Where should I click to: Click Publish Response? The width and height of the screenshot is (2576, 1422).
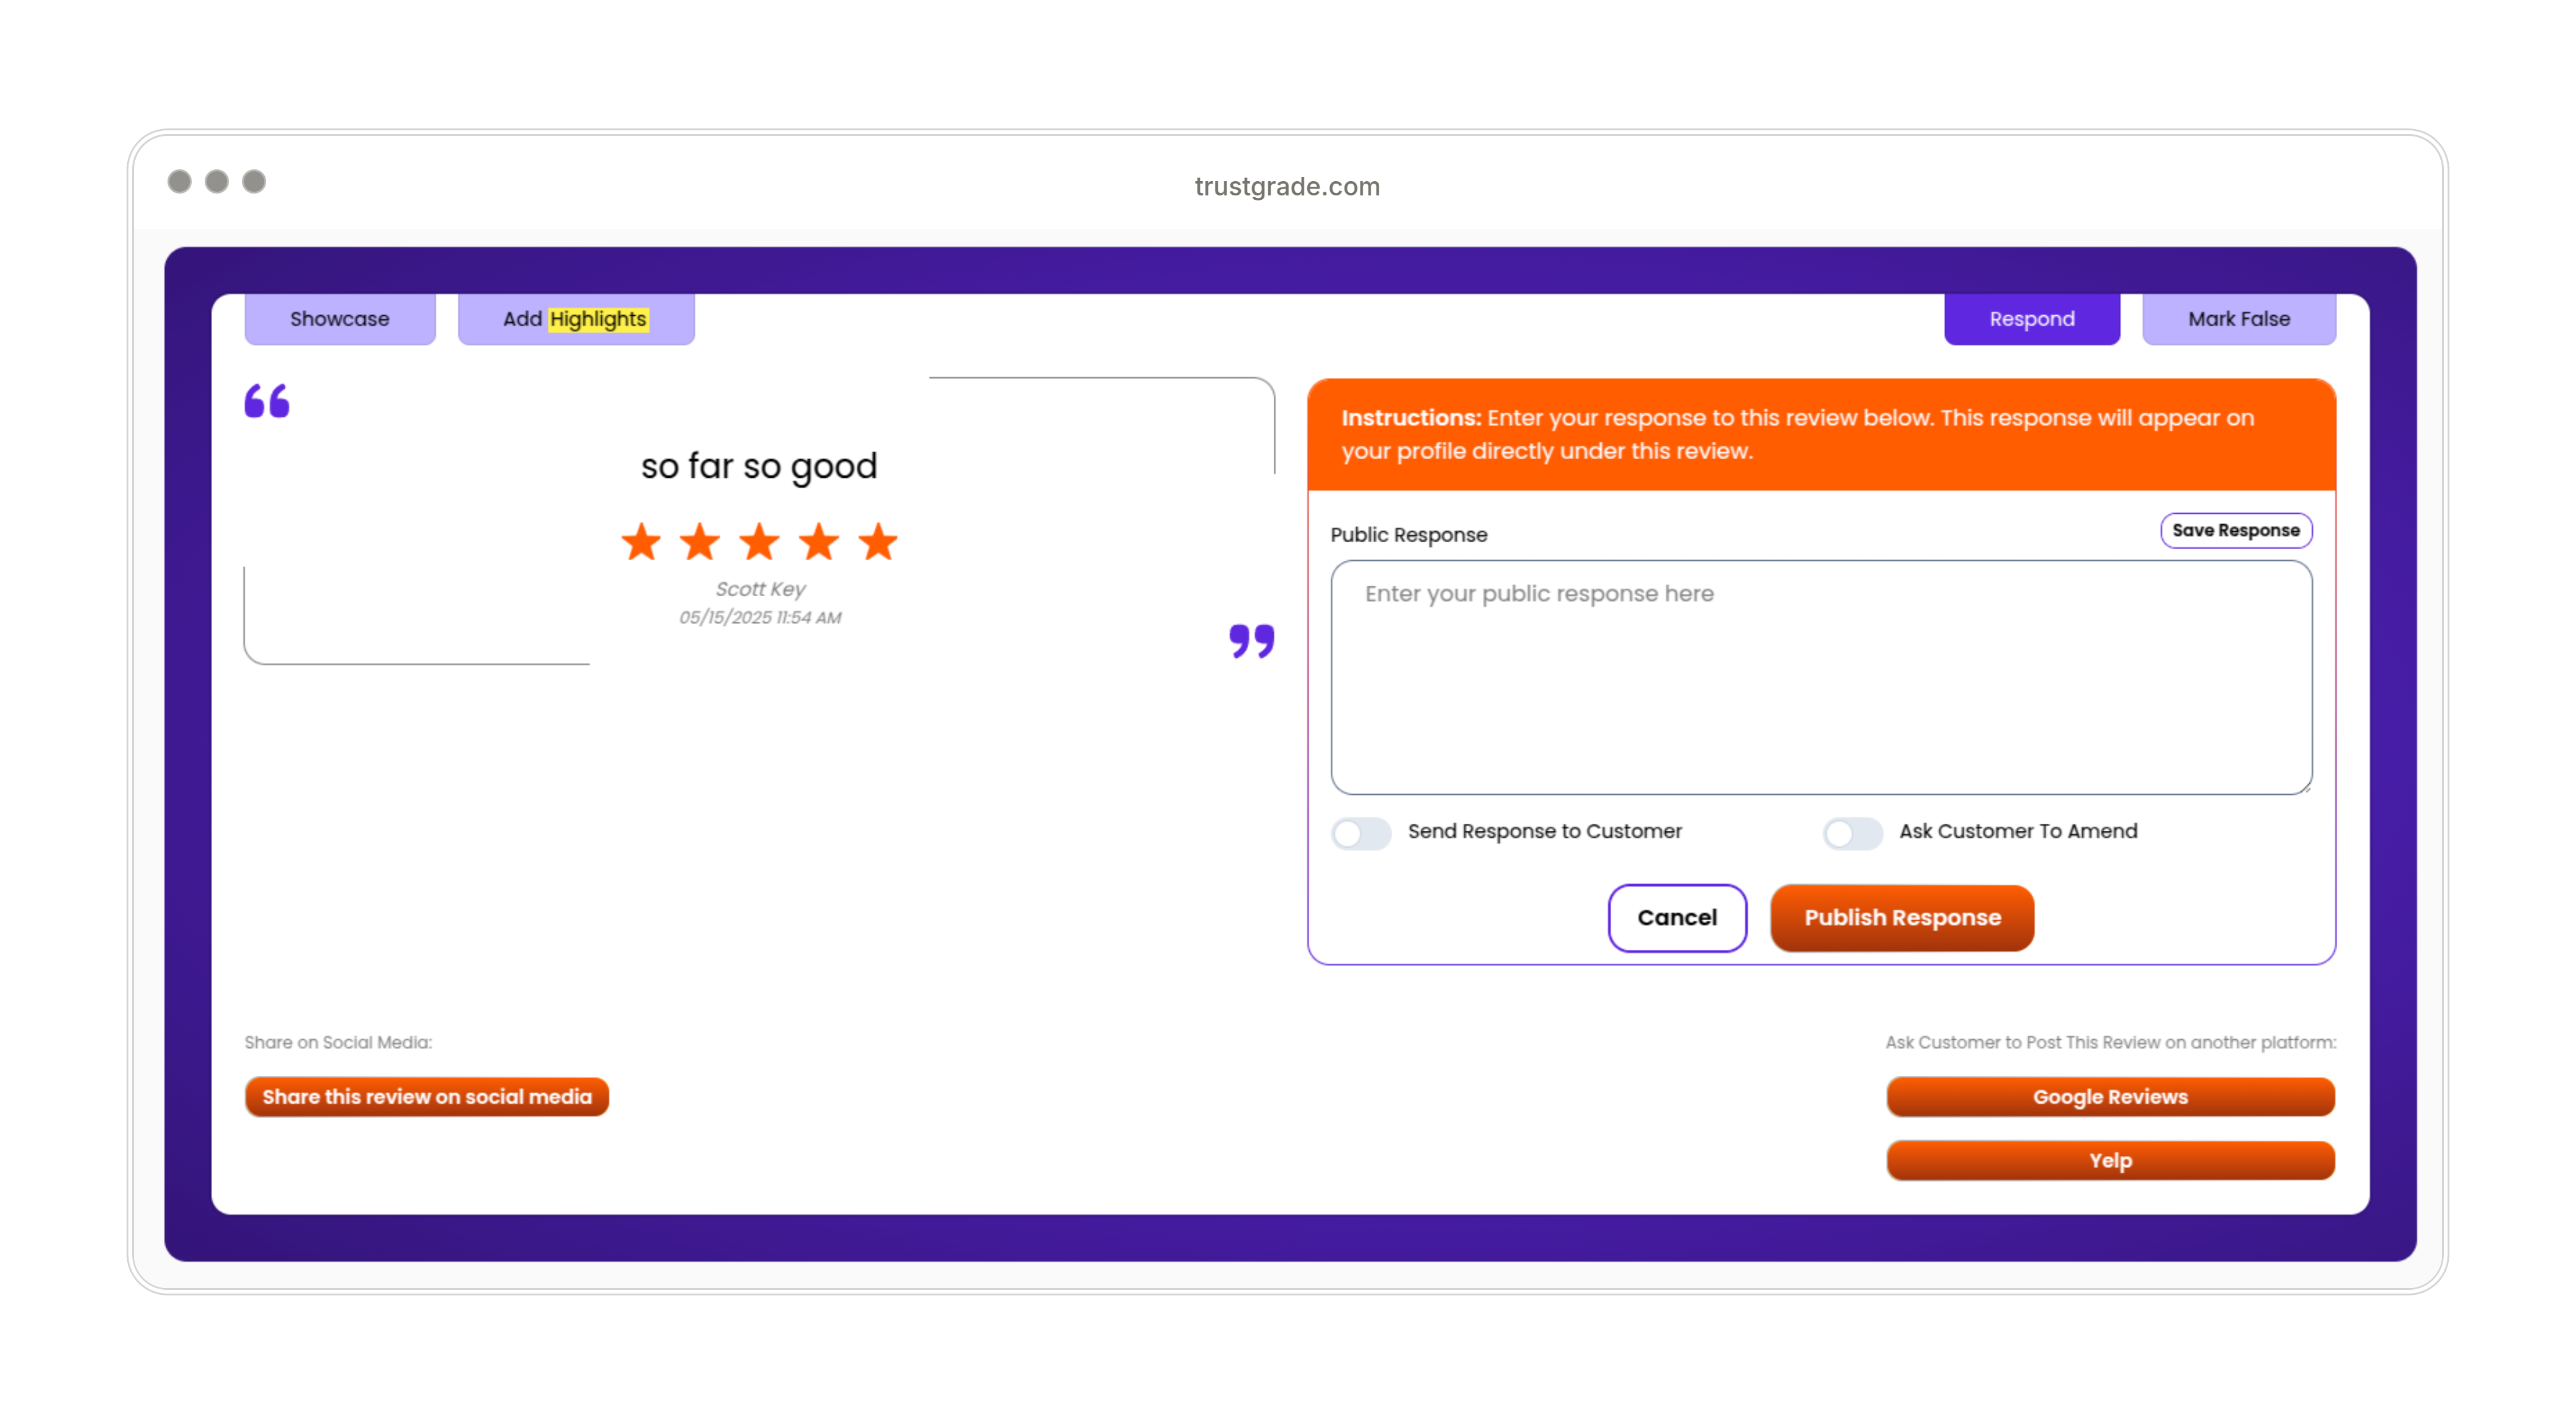[x=1902, y=917]
